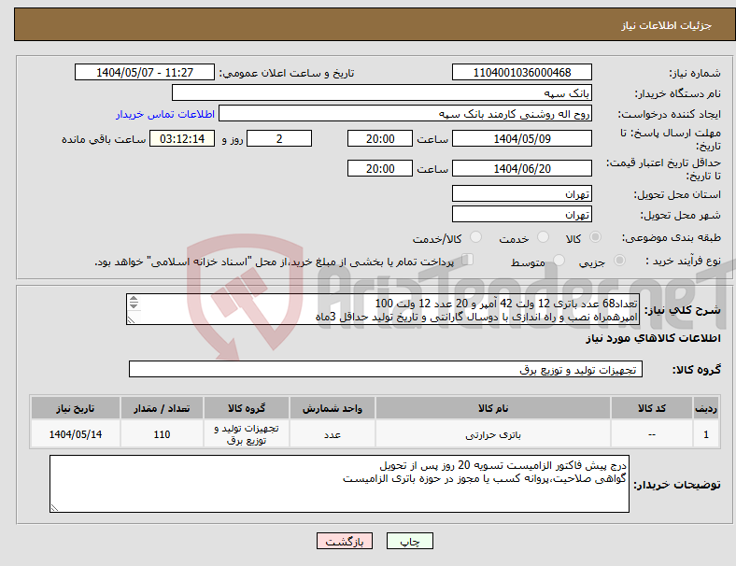Open اطلاعات تماس خریدار link
This screenshot has width=736, height=566.
165,115
